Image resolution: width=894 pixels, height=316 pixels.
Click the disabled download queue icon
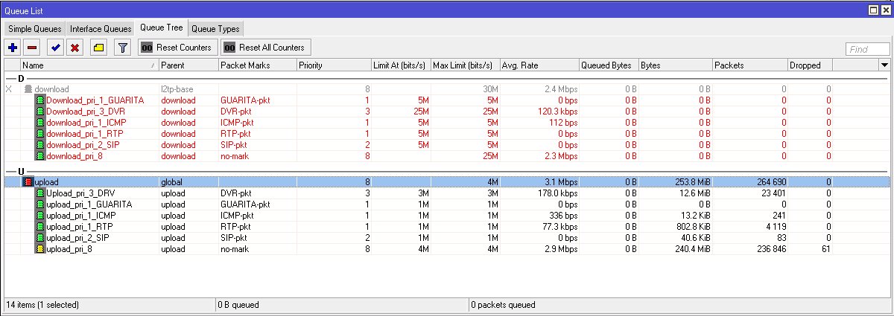[28, 89]
